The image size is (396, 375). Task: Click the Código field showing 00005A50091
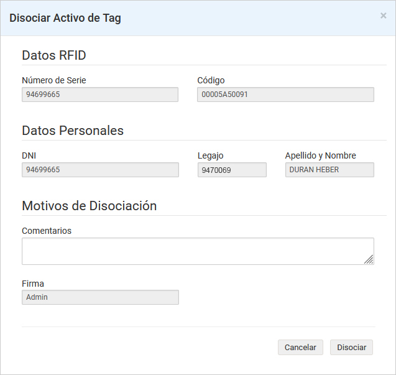coord(285,95)
